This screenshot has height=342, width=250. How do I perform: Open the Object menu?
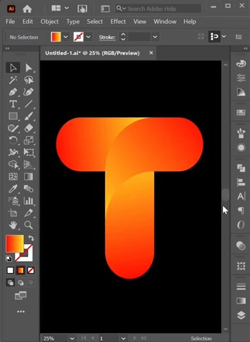tap(49, 22)
